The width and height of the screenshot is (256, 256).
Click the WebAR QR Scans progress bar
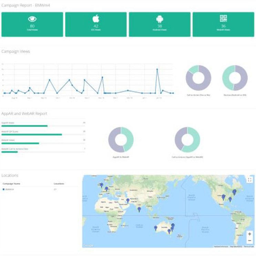pyautogui.click(x=32, y=135)
